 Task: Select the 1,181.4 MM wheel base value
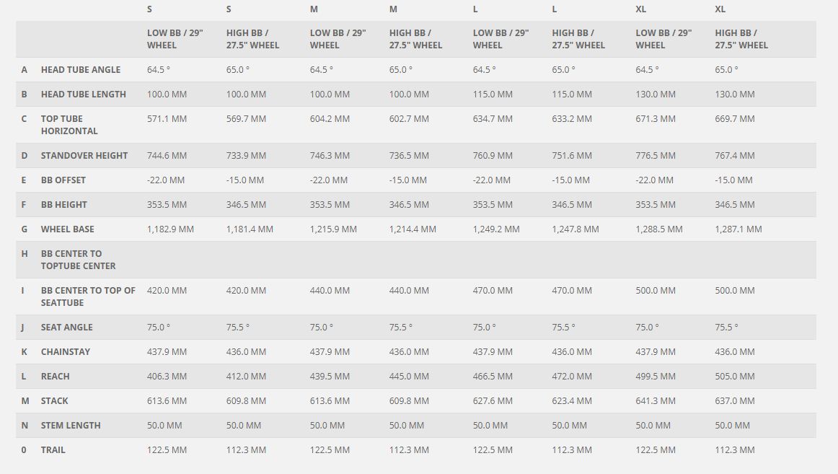pyautogui.click(x=250, y=229)
